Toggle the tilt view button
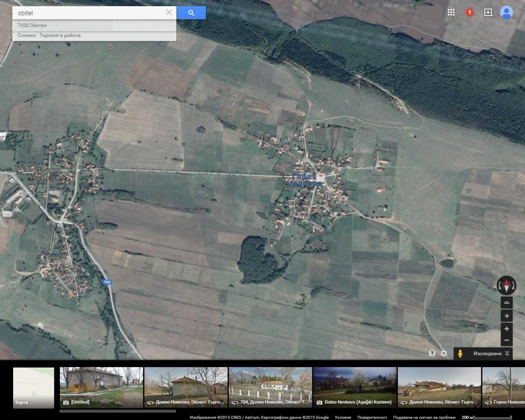Screen dimensions: 525x420 (507, 302)
